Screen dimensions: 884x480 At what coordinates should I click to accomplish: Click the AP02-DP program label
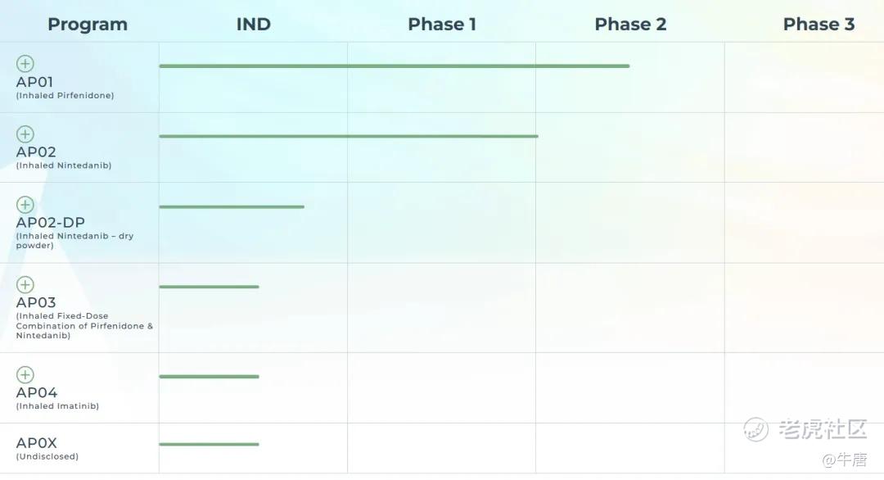(x=50, y=223)
